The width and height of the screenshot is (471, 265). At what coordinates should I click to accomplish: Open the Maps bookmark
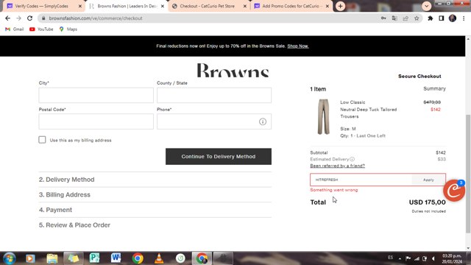pos(68,29)
